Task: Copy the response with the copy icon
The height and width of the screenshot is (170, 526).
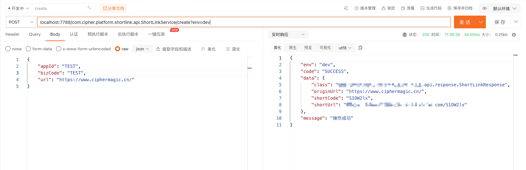Action: coord(360,48)
